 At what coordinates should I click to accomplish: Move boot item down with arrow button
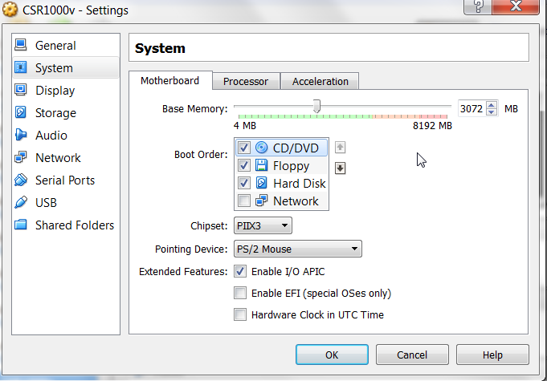click(340, 168)
